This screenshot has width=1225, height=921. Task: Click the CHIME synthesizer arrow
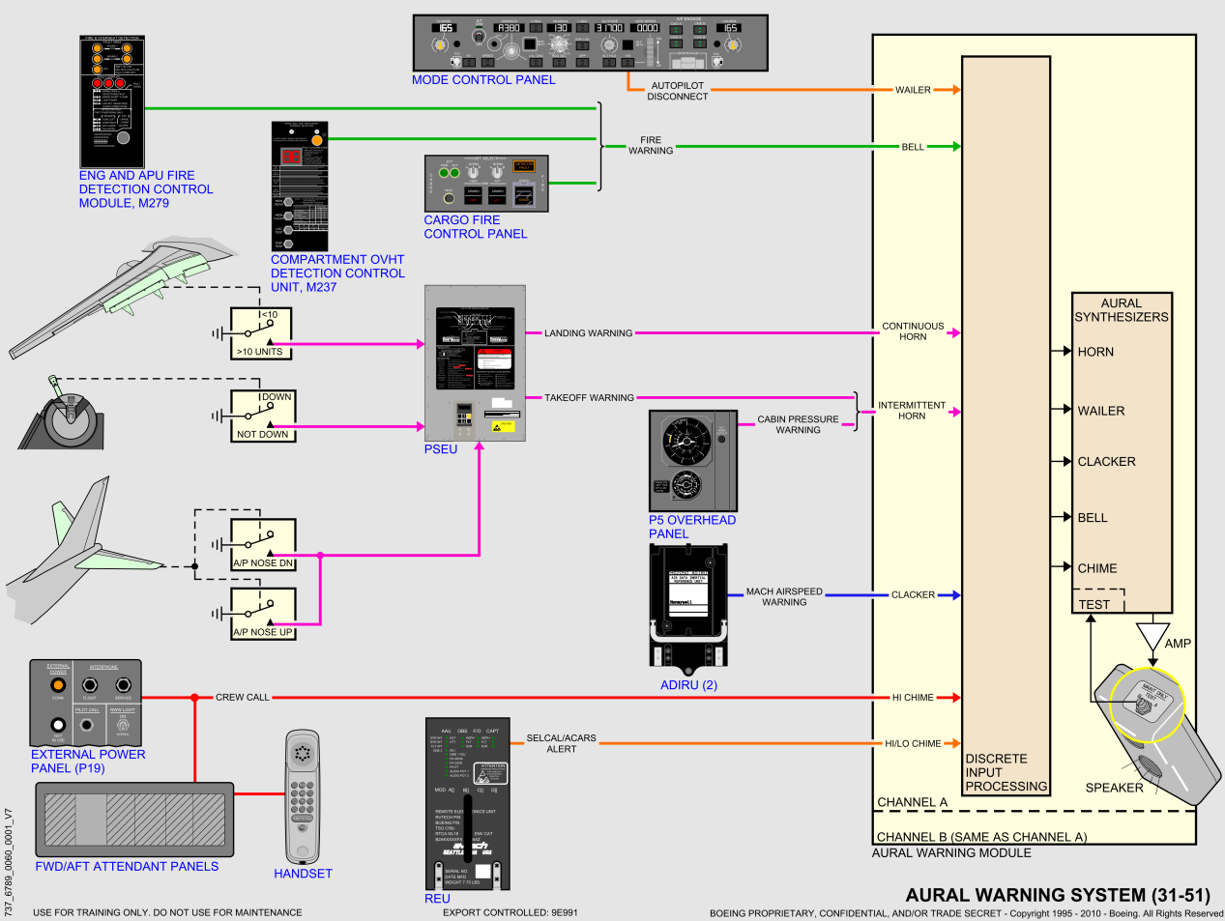[1066, 568]
